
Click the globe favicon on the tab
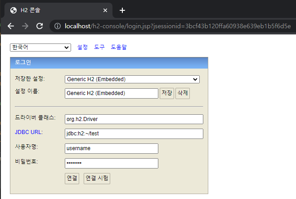coord(13,10)
